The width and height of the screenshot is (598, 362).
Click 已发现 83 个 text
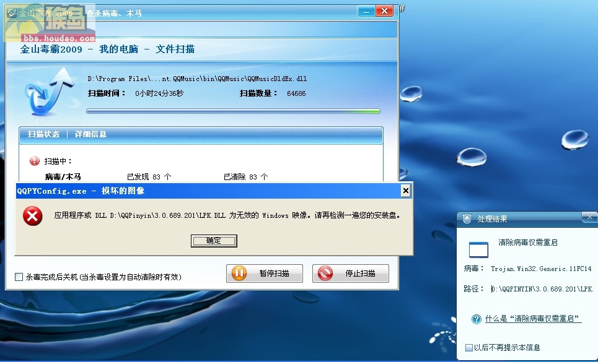coord(149,177)
